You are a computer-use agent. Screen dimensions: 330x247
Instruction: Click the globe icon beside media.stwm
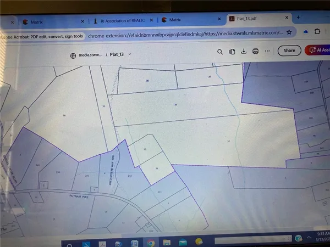tap(73, 55)
